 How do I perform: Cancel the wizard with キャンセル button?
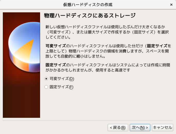[x=162, y=128]
